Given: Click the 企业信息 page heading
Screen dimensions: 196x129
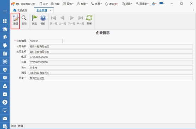Looking at the screenshot, I should point(103,33).
